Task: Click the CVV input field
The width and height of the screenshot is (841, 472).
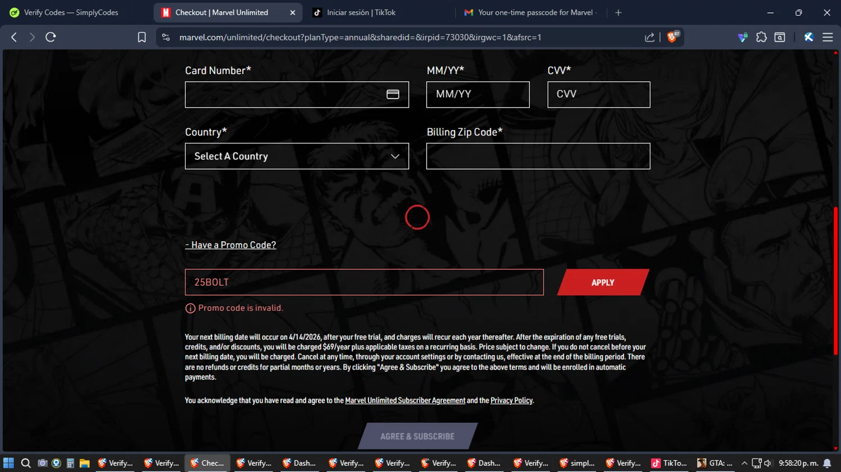Action: click(599, 94)
